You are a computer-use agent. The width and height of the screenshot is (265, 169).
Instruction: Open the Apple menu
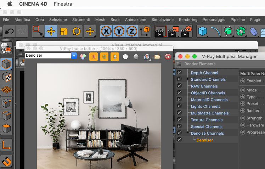(10, 4)
